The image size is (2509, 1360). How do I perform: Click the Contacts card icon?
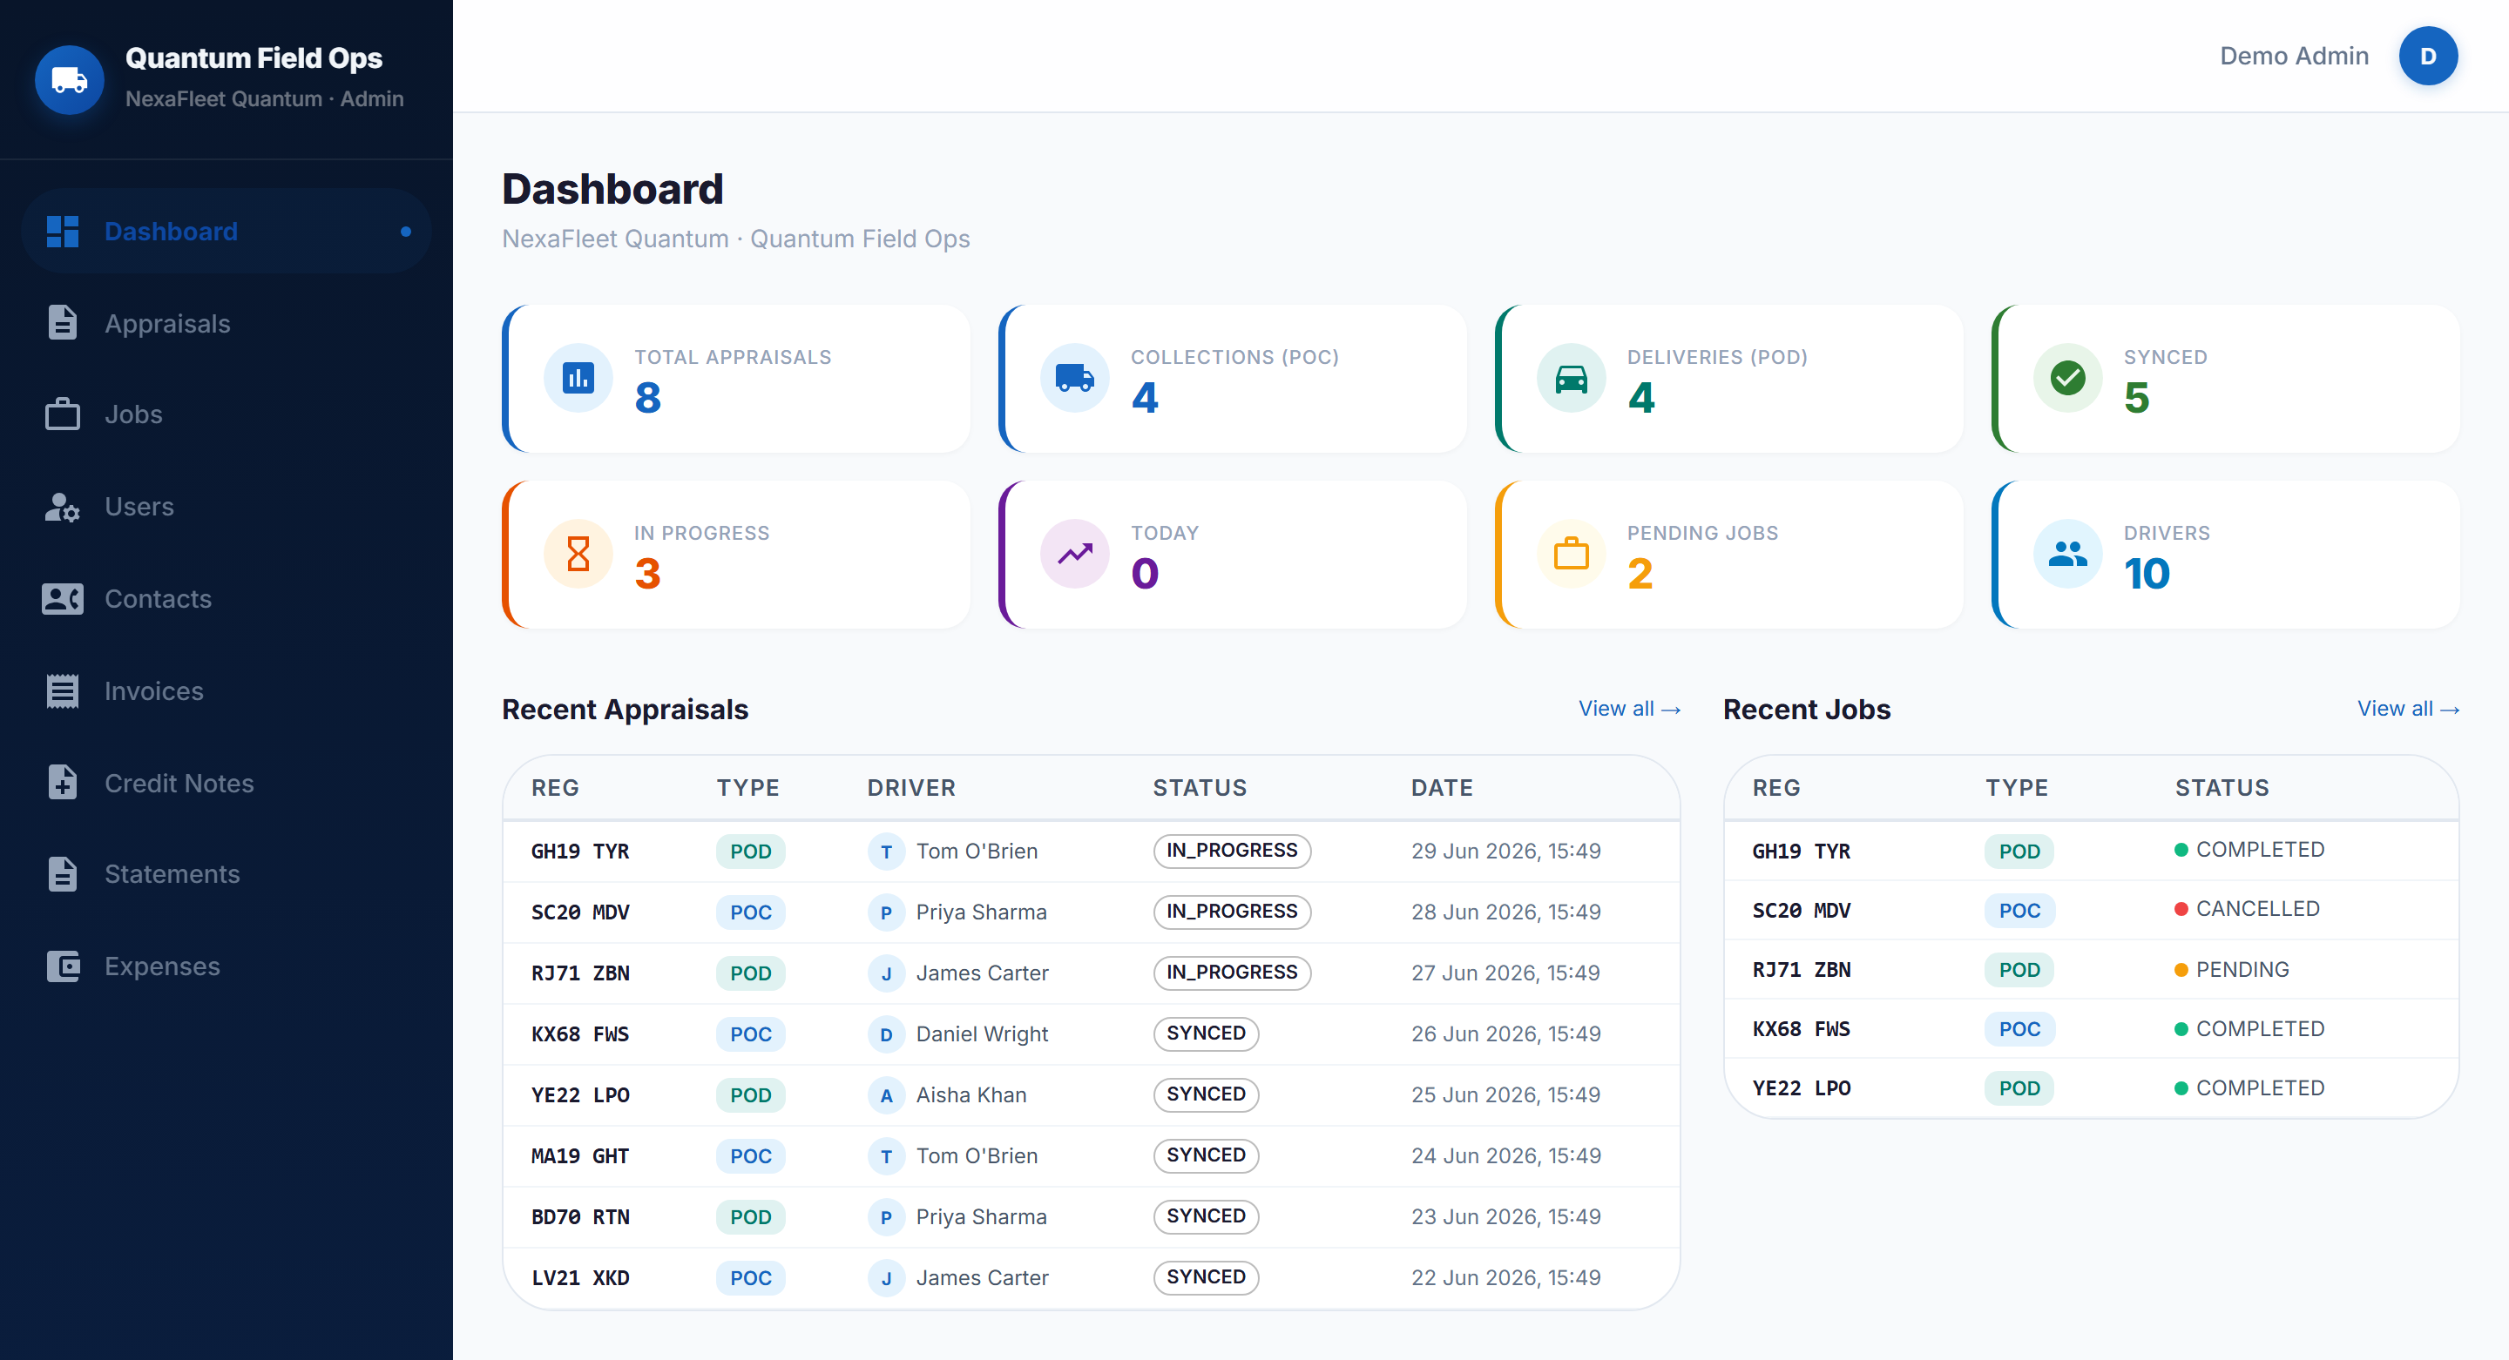pyautogui.click(x=63, y=599)
